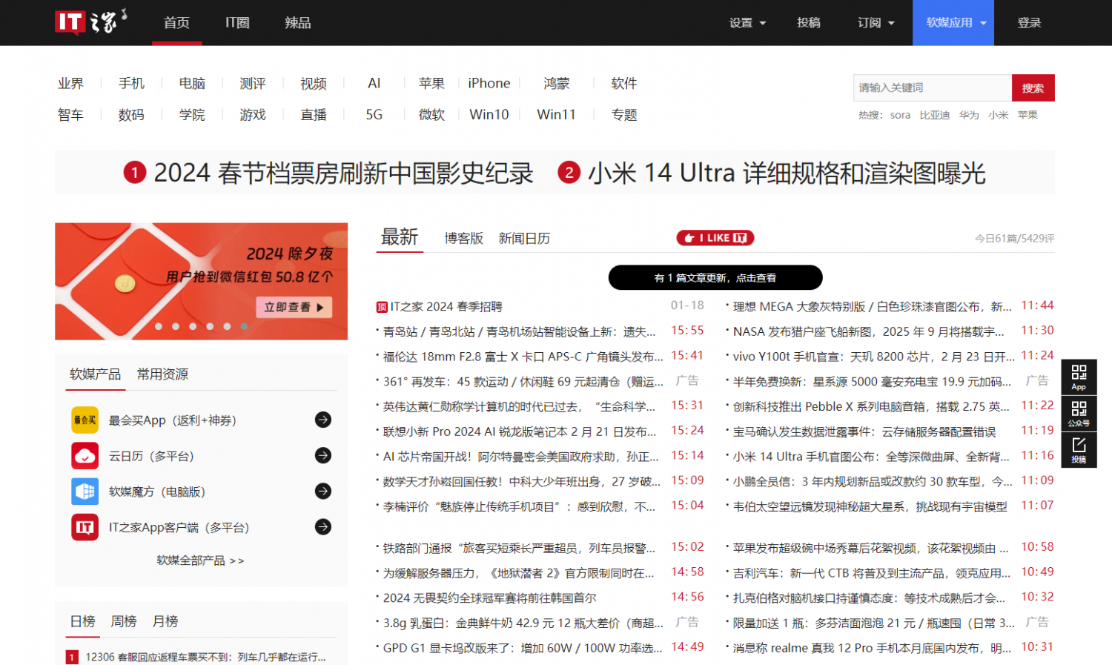Click arrow button next to 最会买App

(323, 420)
